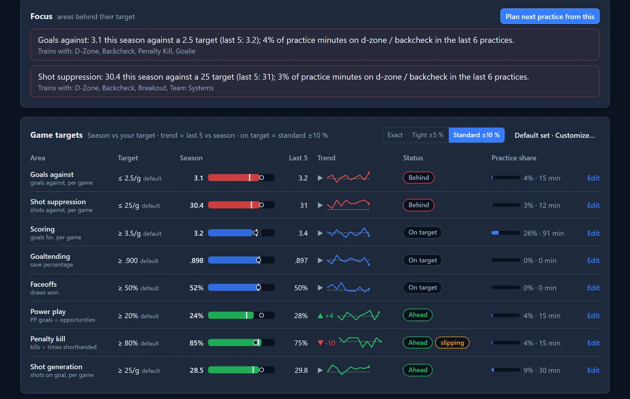Click the Target column header
Viewport: 630px width, 399px height.
(x=128, y=158)
